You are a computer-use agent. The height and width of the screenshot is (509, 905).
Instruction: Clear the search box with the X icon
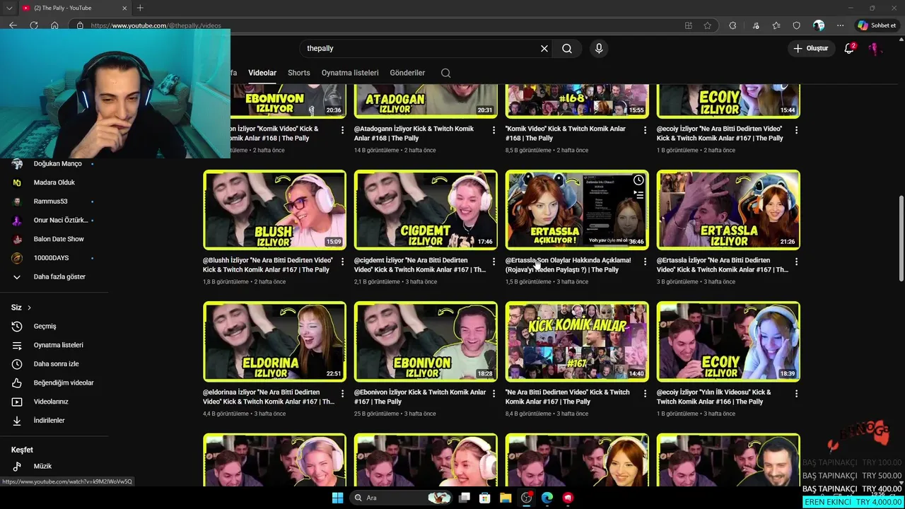[x=544, y=48]
